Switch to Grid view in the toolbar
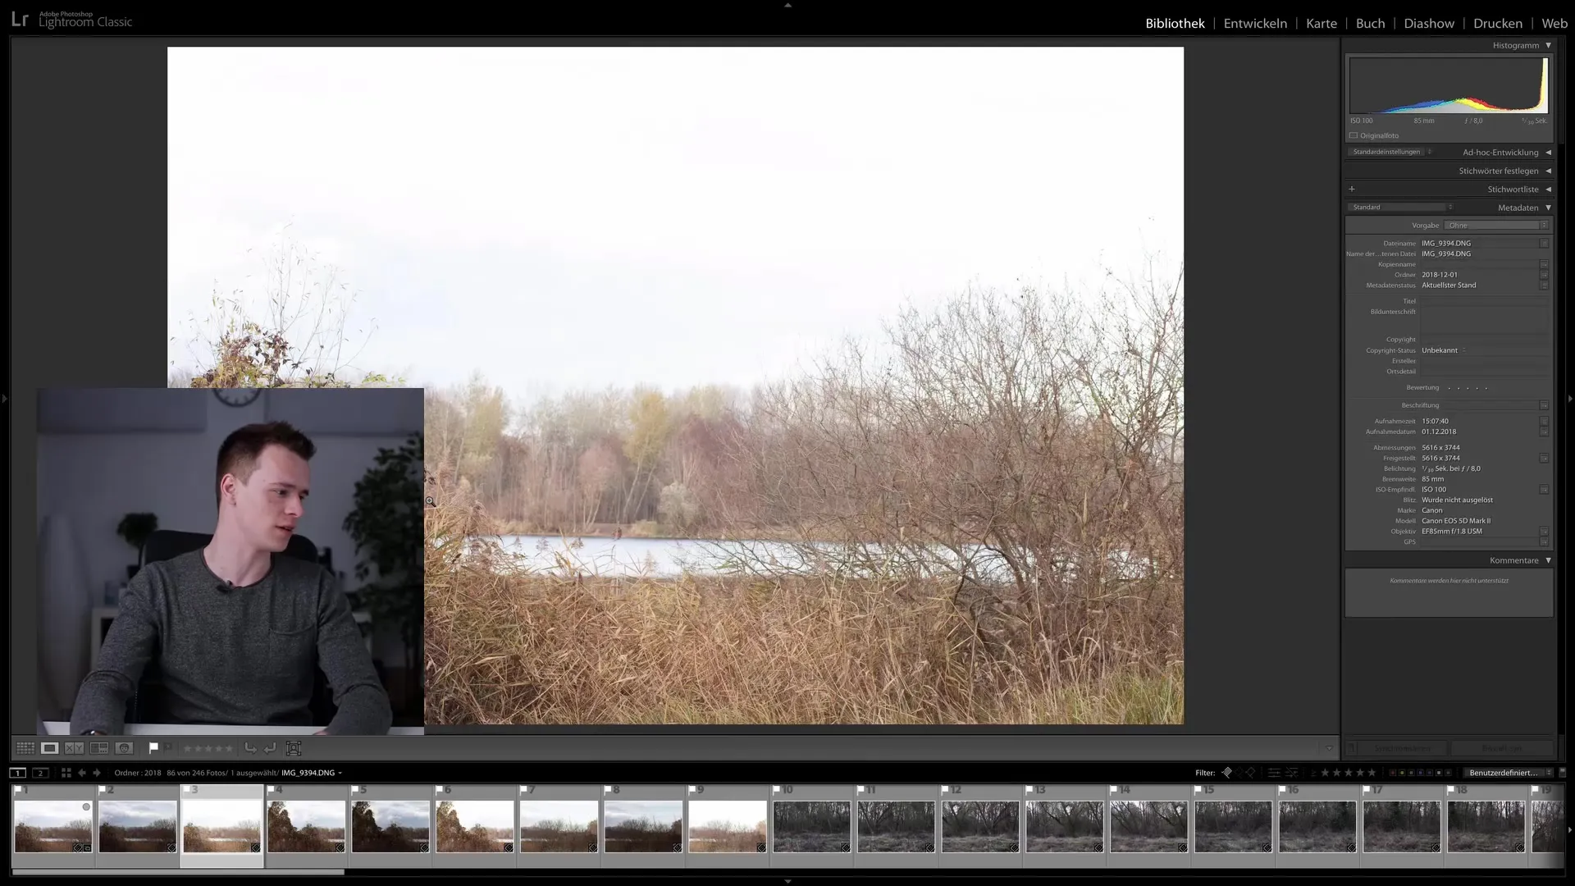This screenshot has width=1575, height=886. 25,748
